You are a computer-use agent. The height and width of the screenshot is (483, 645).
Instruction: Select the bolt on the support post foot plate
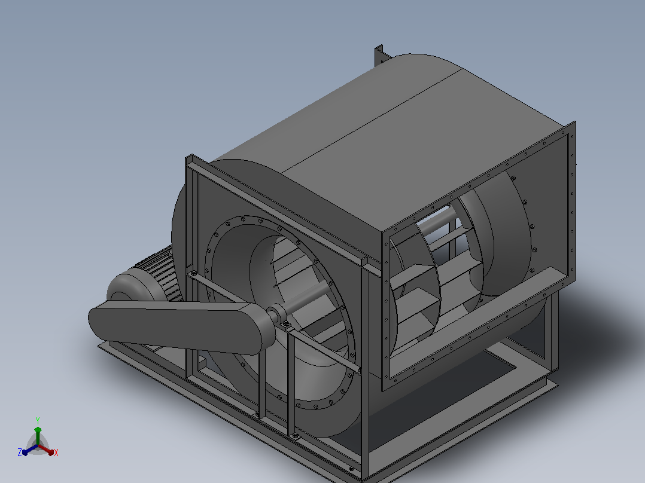[295, 435]
